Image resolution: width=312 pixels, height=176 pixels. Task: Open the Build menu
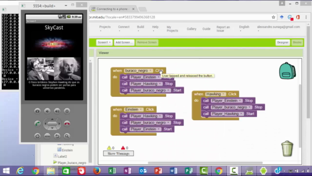pyautogui.click(x=140, y=28)
